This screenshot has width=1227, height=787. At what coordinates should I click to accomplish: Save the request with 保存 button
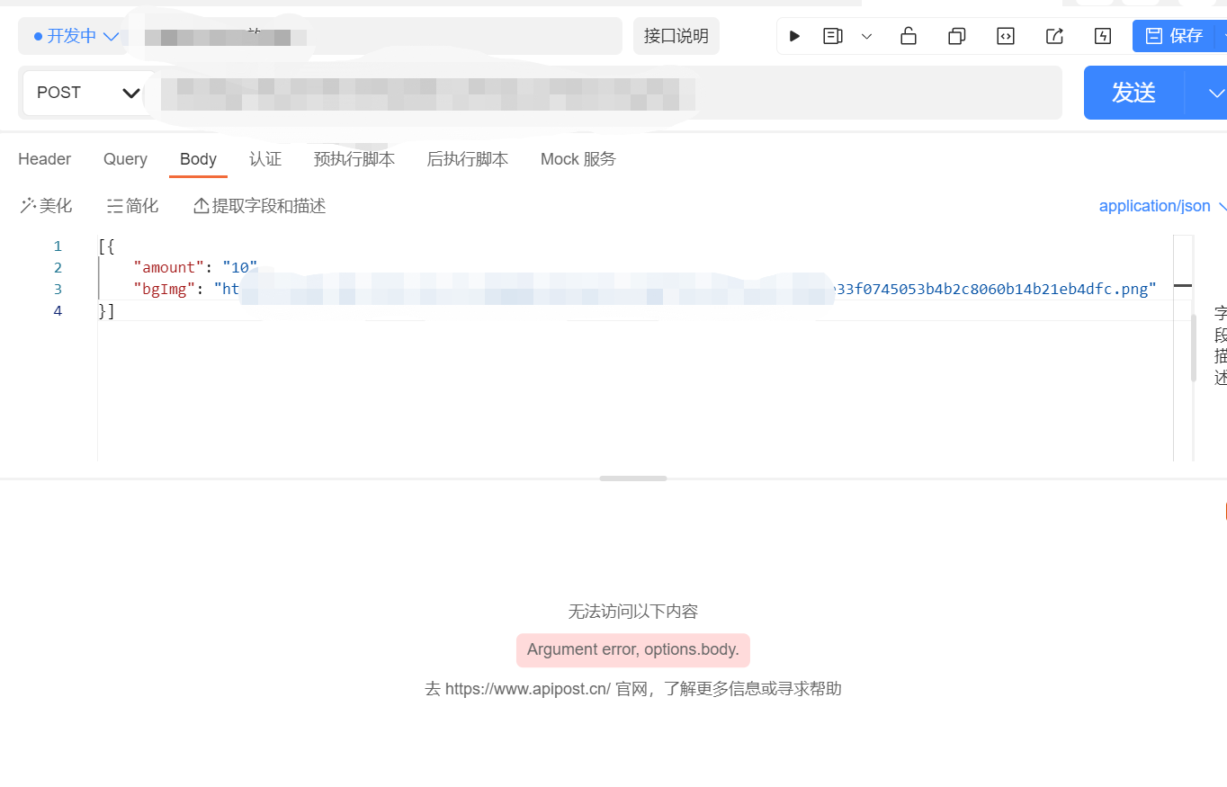pos(1174,36)
